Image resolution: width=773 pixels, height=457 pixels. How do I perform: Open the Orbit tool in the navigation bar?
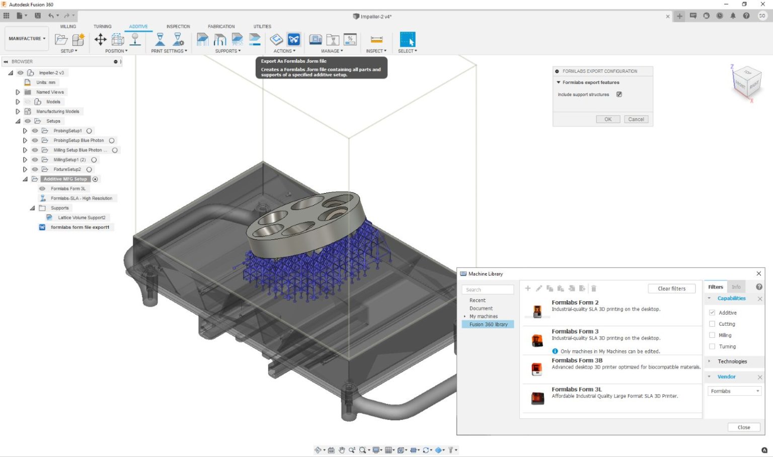(x=319, y=449)
